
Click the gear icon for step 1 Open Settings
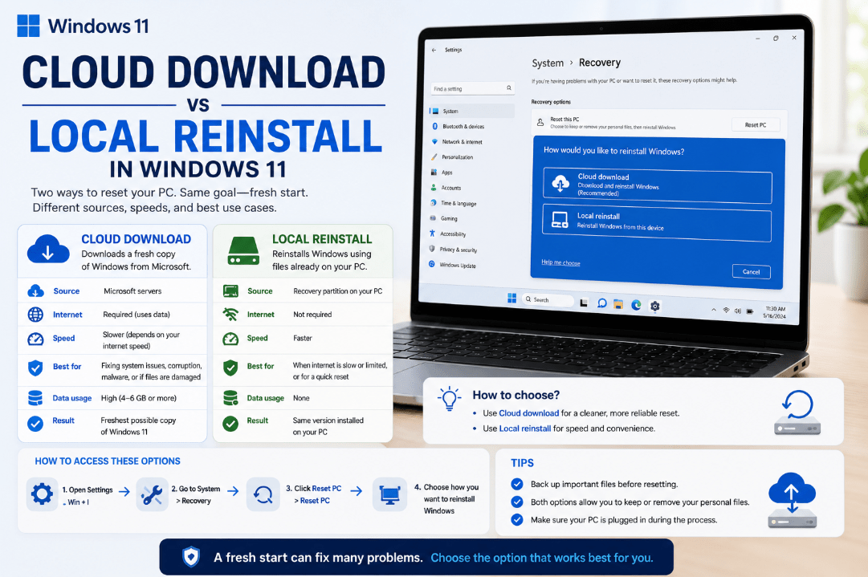[x=42, y=494]
